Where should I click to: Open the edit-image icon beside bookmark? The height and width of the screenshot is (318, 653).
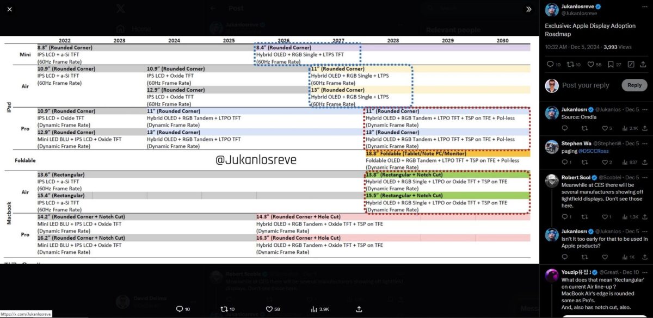pyautogui.click(x=630, y=65)
